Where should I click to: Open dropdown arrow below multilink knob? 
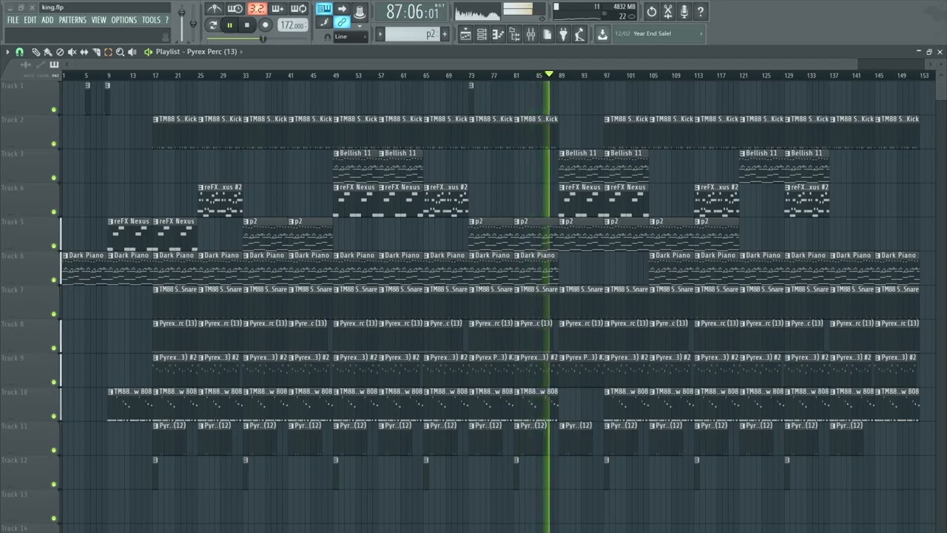(x=360, y=26)
